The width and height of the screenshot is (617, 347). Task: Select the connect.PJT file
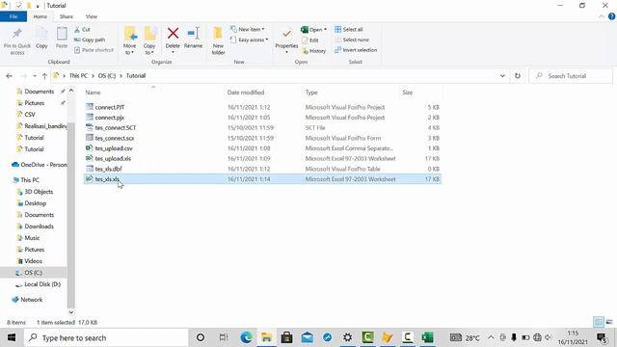point(262,107)
